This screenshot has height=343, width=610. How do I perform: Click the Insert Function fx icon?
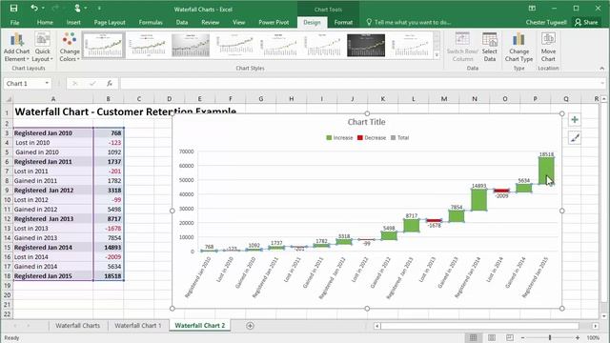[110, 83]
